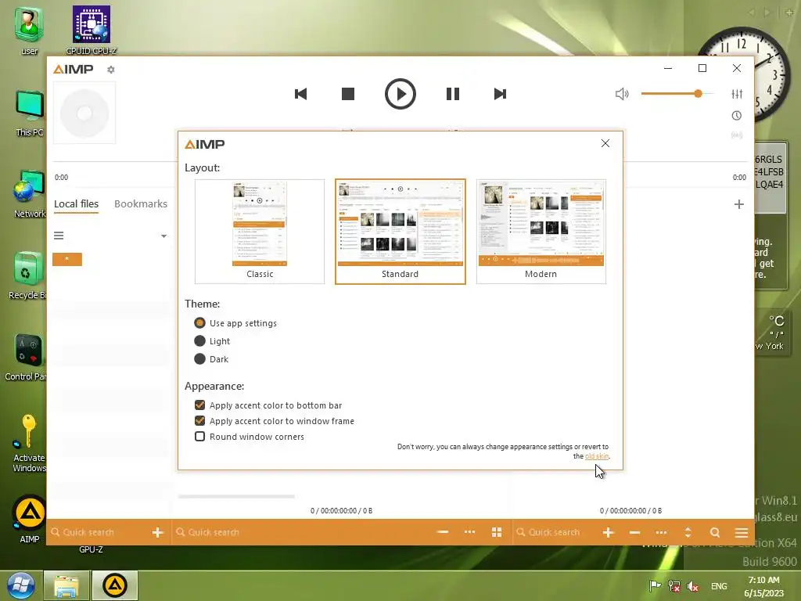
Task: Click the magnifier search icon in the bottom bar
Action: (715, 532)
